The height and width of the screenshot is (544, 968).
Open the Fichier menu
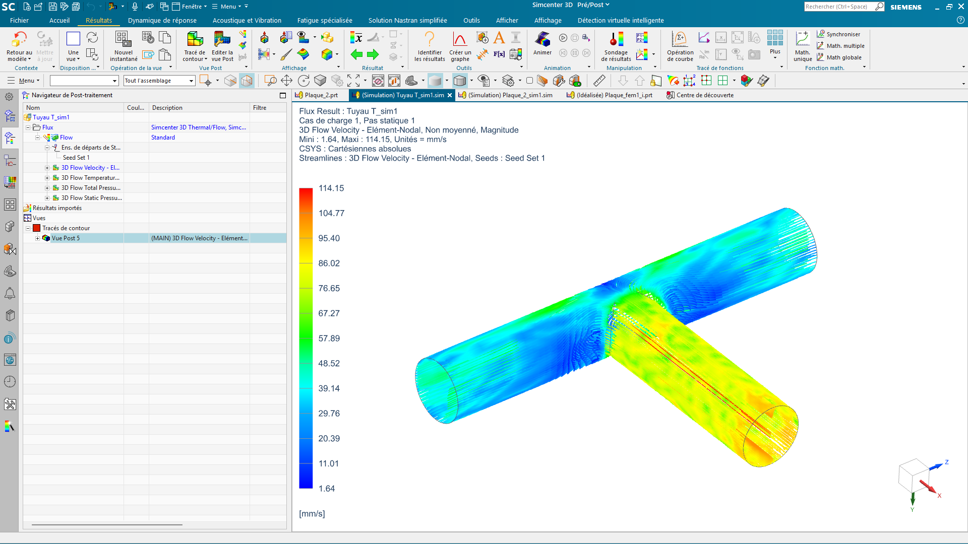(19, 21)
